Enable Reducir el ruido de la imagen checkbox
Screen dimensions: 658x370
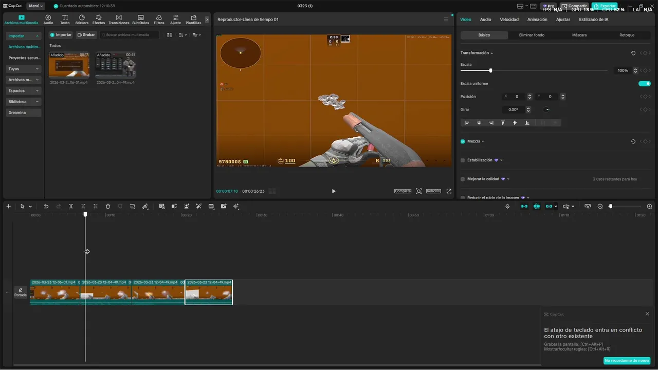point(463,197)
